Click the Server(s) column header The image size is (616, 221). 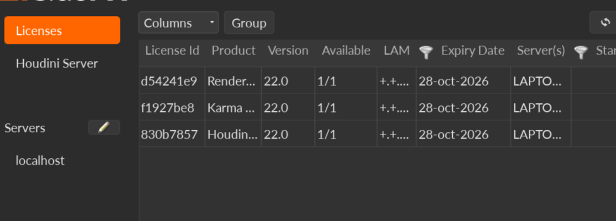tap(541, 50)
